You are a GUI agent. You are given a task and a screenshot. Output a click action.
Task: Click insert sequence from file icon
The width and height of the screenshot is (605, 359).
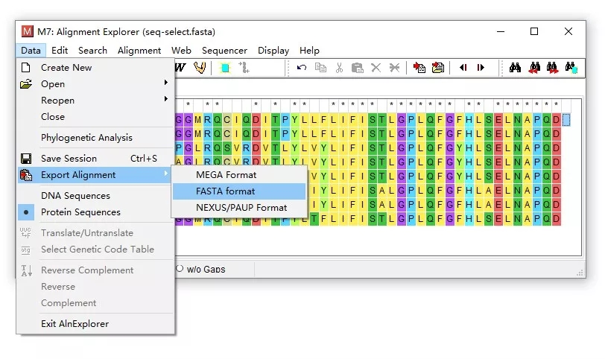(x=419, y=68)
